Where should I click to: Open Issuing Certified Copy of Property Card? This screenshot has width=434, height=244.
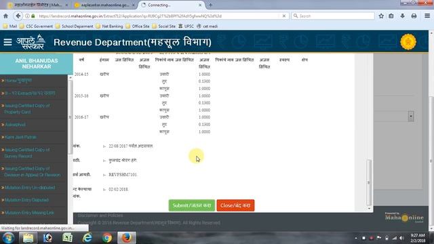pos(27,108)
